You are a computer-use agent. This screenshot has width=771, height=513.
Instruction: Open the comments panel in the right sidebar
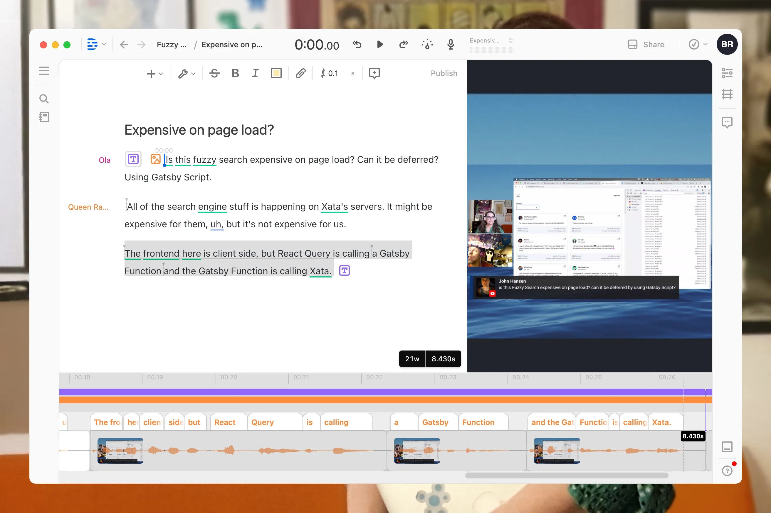(728, 122)
